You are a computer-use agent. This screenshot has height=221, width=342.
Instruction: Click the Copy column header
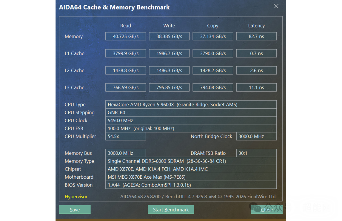pos(213,26)
